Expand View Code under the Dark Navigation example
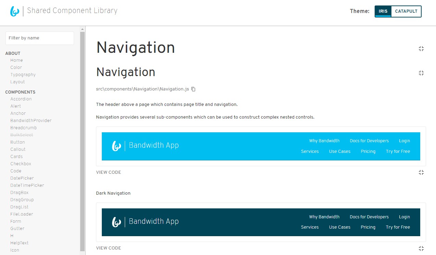 [x=108, y=248]
